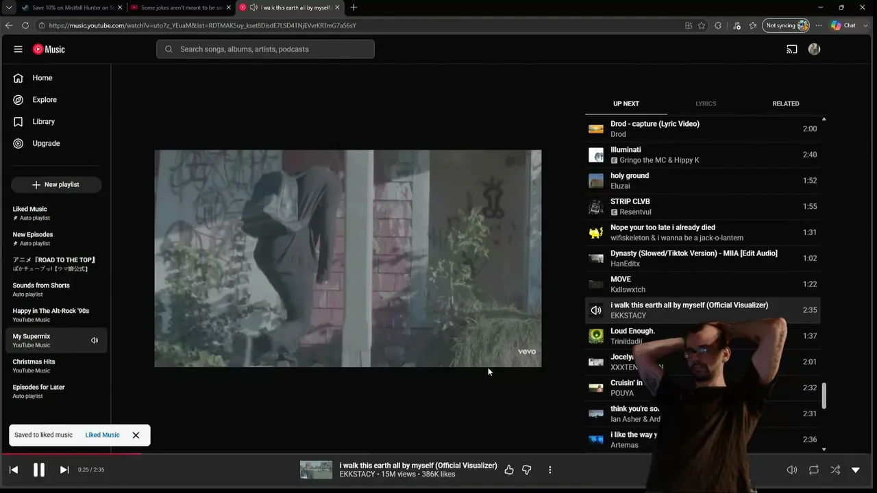The image size is (877, 493).
Task: Click the queue scroll-down arrow
Action: point(824,450)
